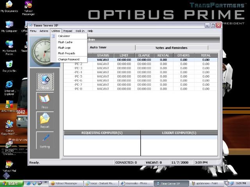Open Yahoo! Messenger desktop icon
250x187 pixels.
pos(29,8)
